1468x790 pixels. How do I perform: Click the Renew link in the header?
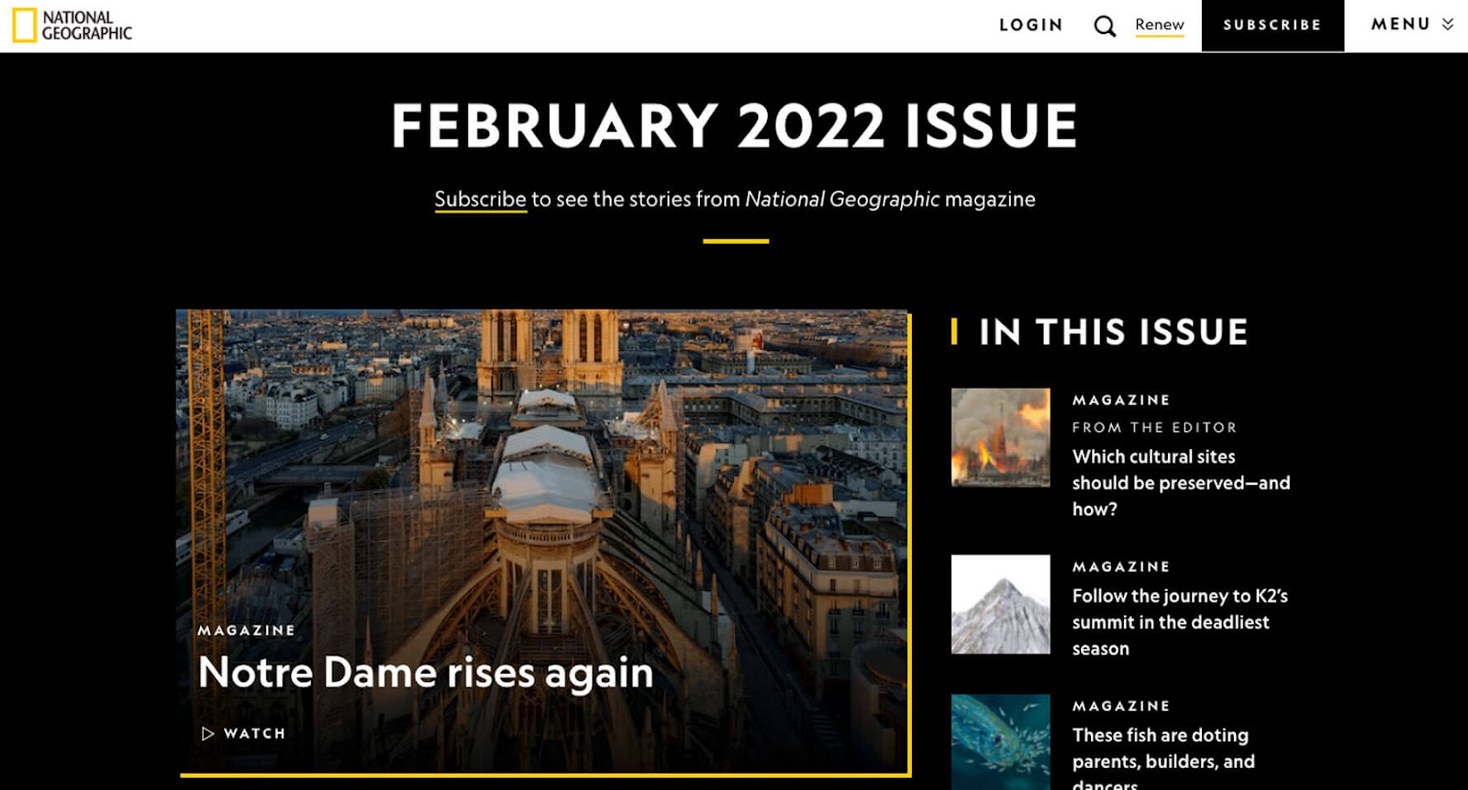(x=1159, y=25)
